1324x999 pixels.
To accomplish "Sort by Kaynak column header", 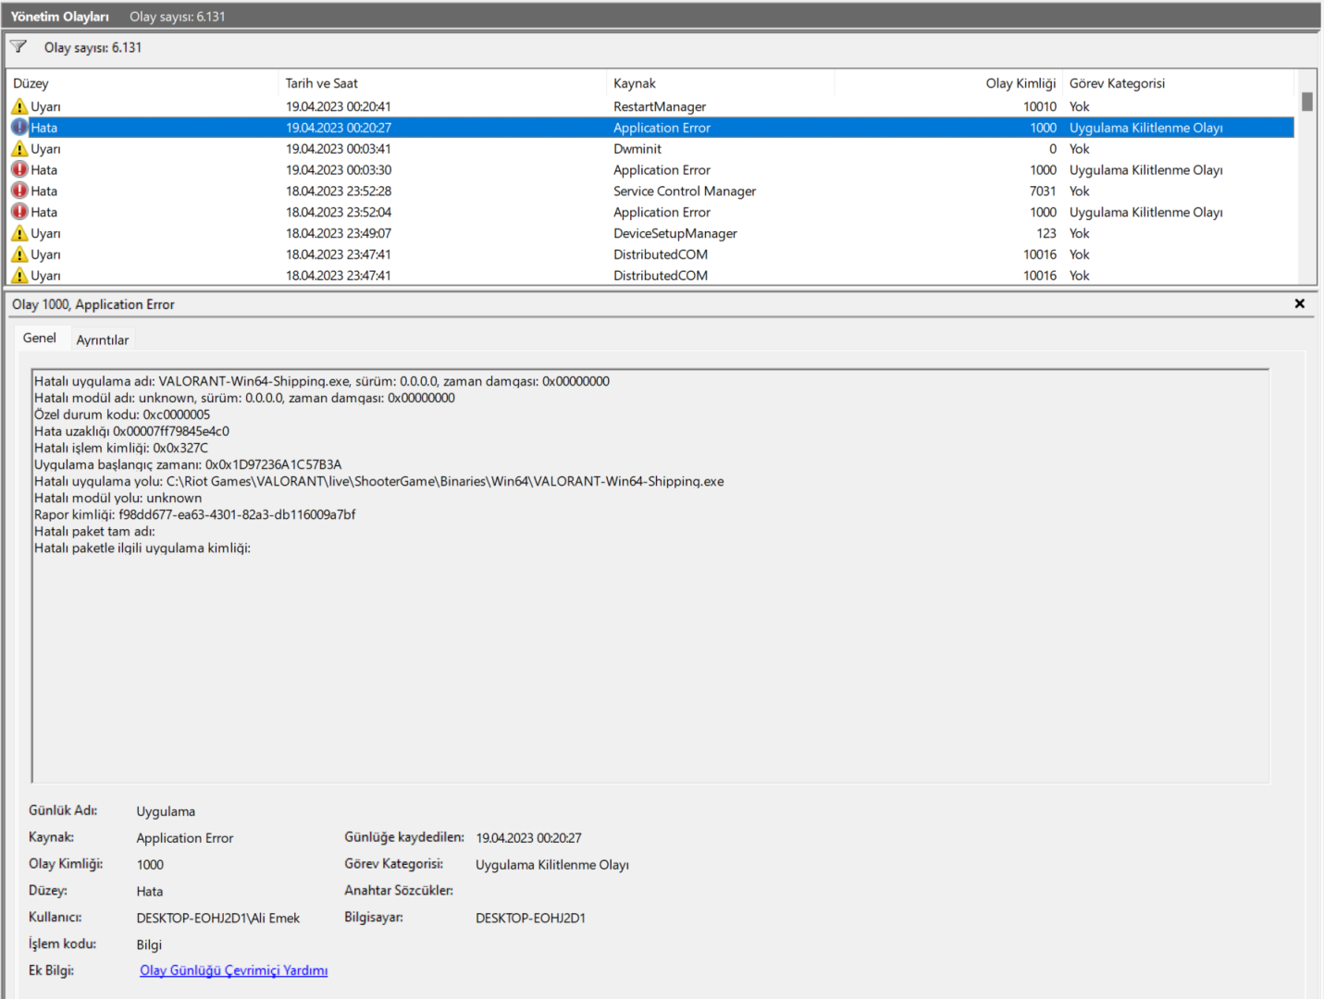I will tap(720, 83).
